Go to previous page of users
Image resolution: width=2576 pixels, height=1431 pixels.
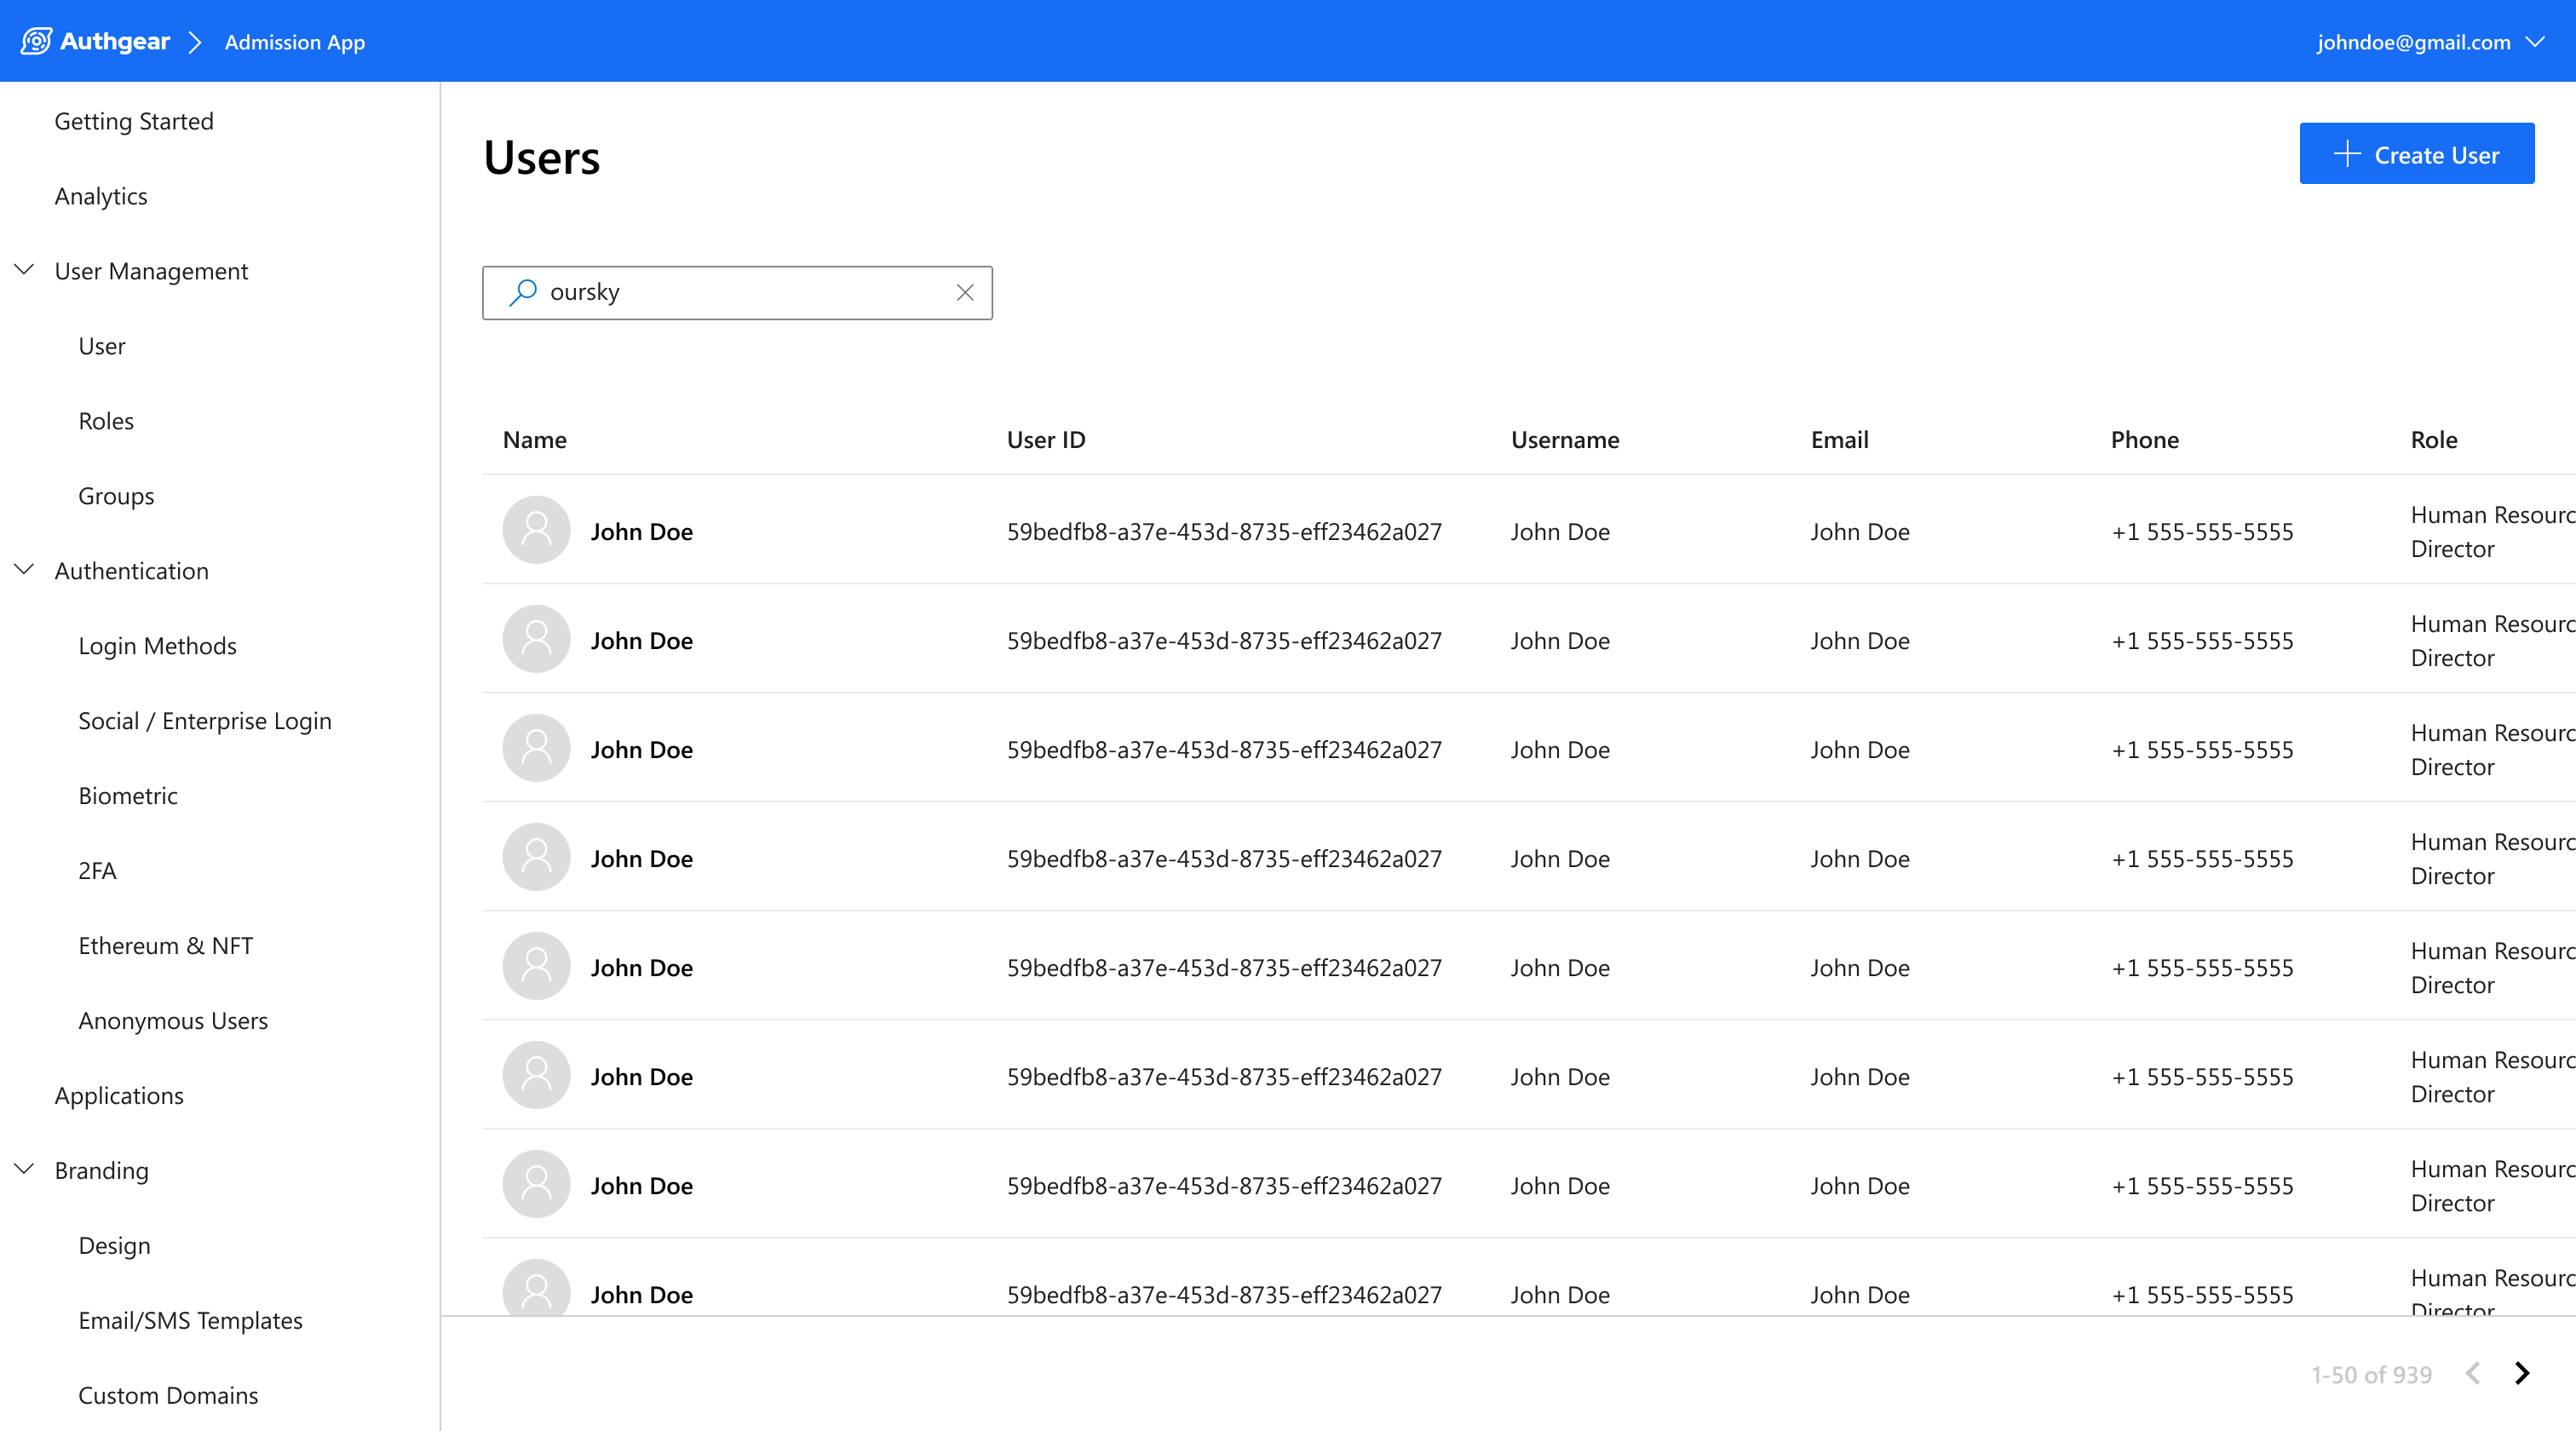2473,1373
